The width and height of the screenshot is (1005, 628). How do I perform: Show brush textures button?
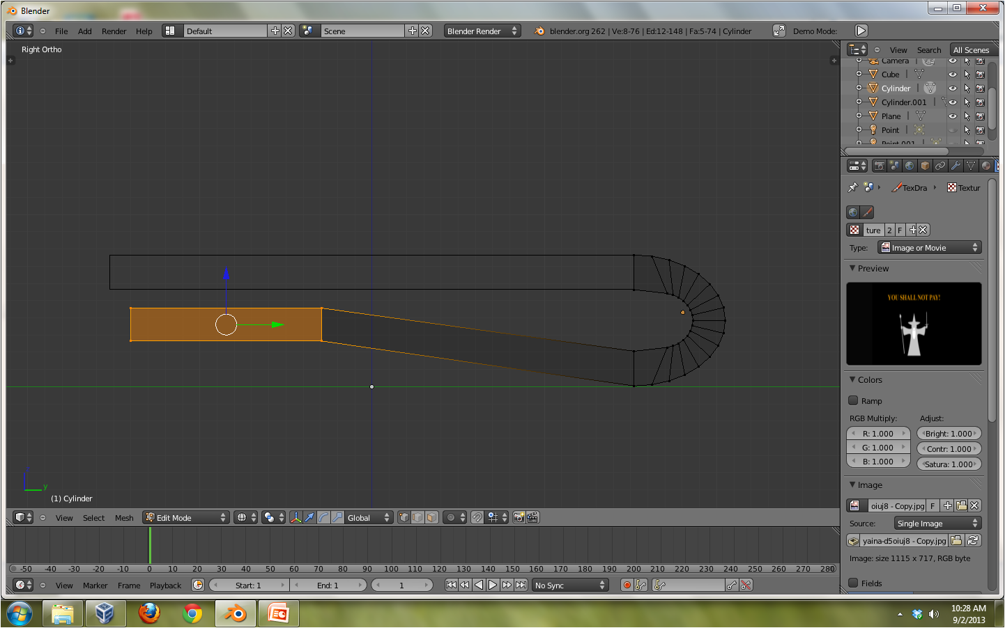867,212
